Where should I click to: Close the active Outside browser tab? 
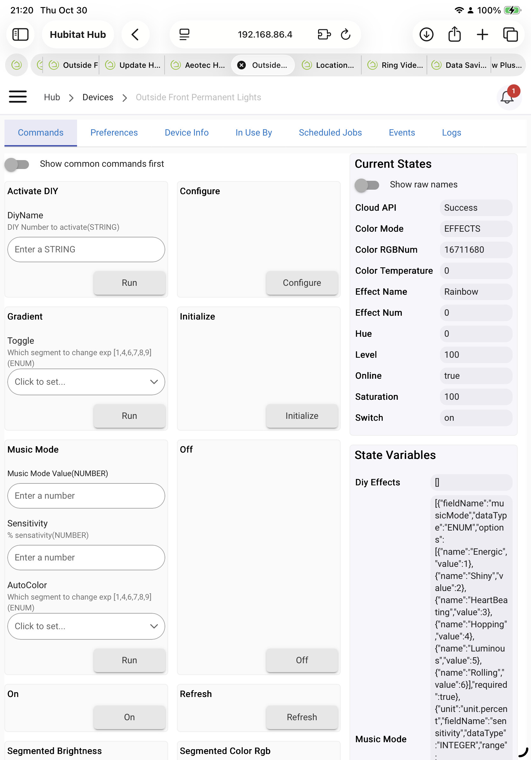tap(242, 65)
